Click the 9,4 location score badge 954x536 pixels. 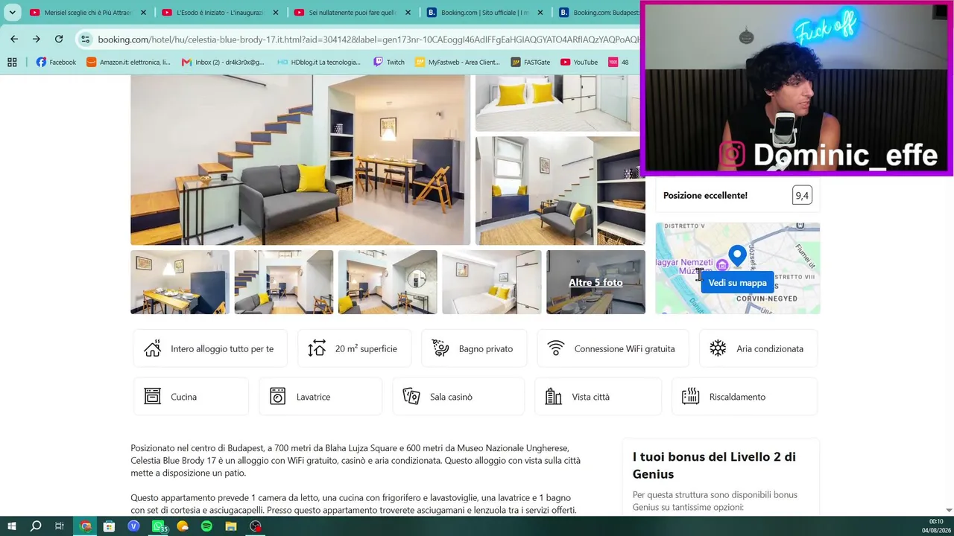click(802, 196)
